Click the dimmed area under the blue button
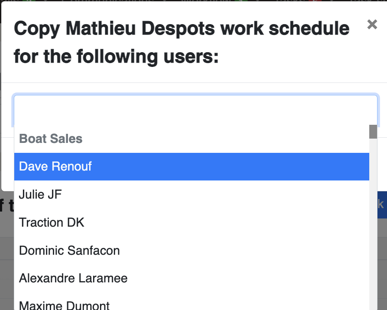Viewport: 387px width, 310px height. pos(382,263)
